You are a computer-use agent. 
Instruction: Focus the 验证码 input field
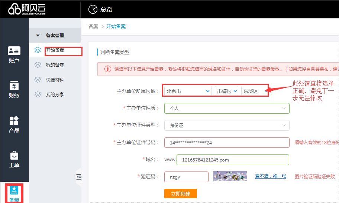(x=186, y=177)
